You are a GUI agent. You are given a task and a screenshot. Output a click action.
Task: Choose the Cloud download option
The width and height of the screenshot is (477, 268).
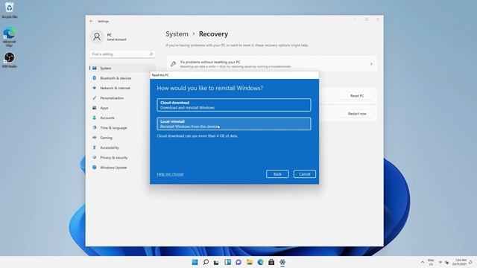click(234, 105)
